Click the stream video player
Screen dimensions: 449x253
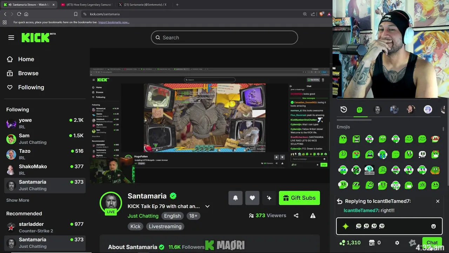point(210,115)
